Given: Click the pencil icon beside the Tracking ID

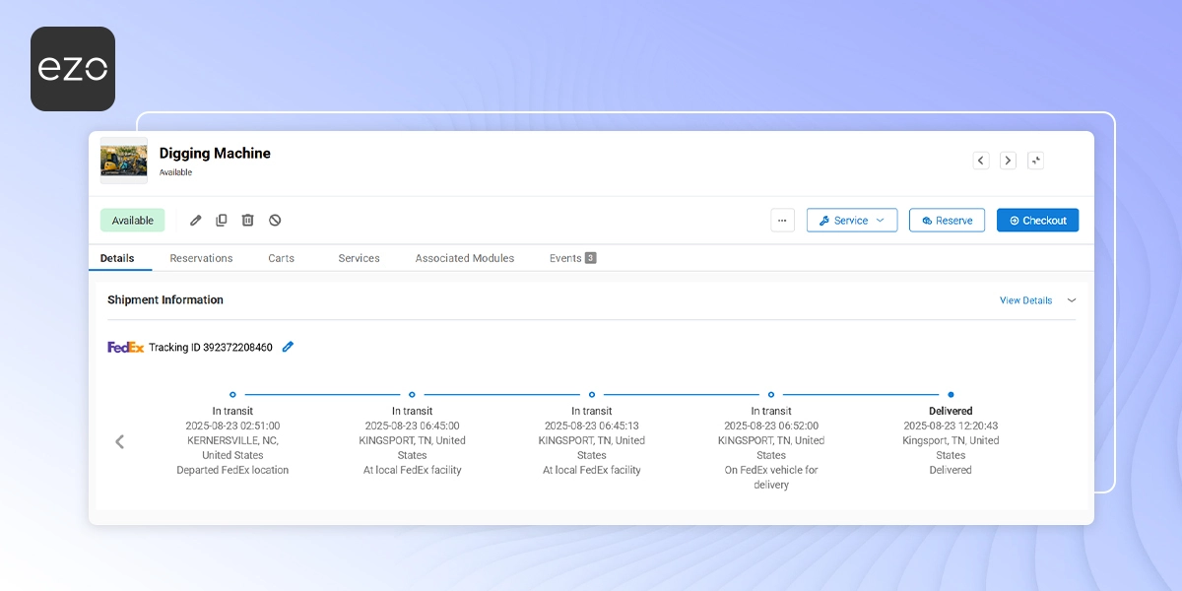Looking at the screenshot, I should 288,347.
